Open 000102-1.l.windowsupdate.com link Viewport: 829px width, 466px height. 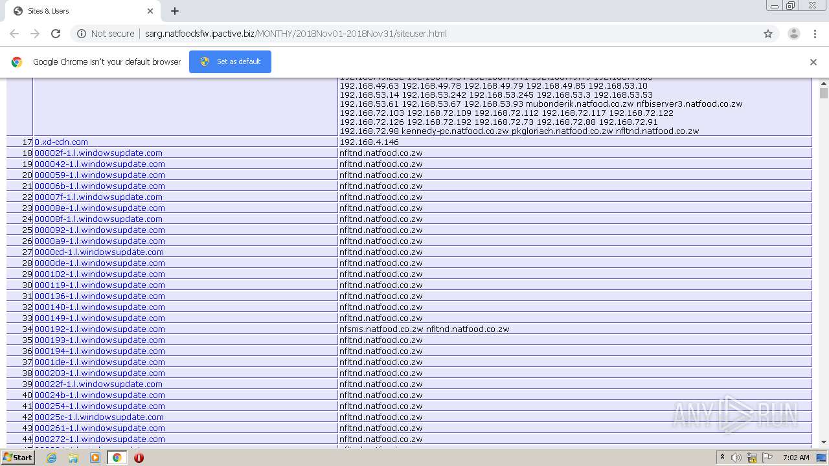100,274
